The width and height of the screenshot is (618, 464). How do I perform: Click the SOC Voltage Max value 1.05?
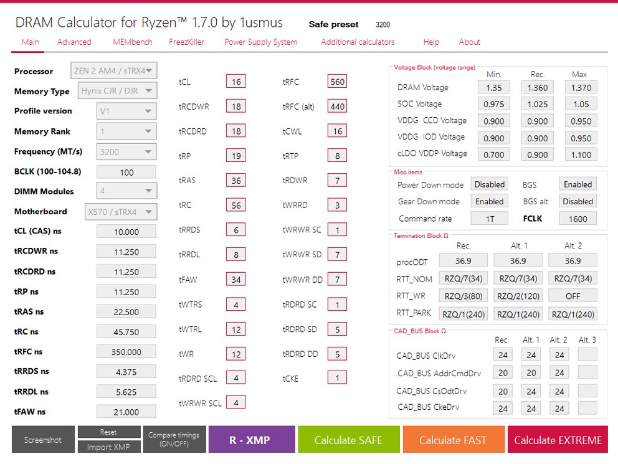(581, 104)
